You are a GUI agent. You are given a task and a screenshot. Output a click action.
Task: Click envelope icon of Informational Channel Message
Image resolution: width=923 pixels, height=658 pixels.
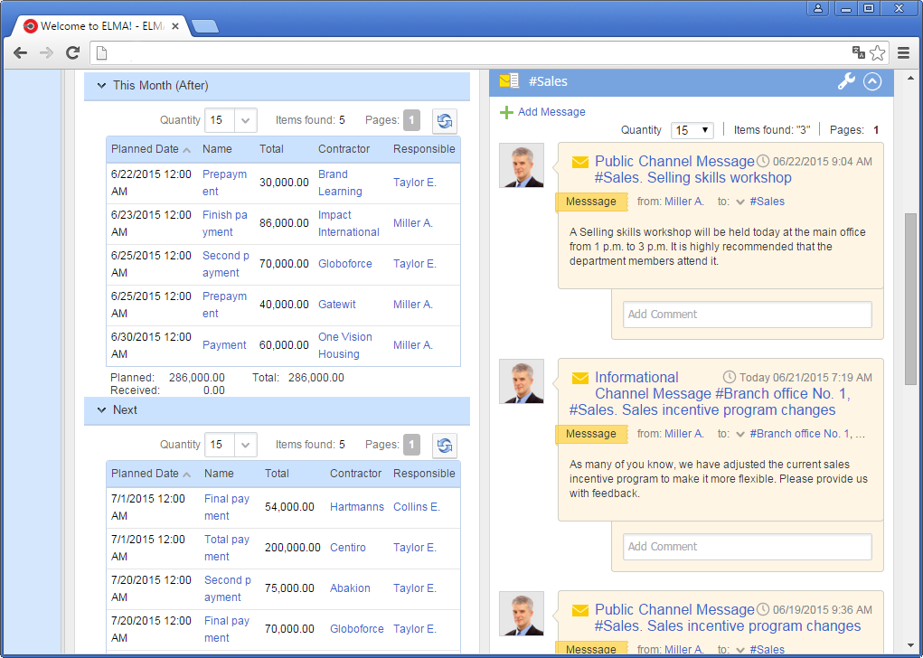(579, 378)
